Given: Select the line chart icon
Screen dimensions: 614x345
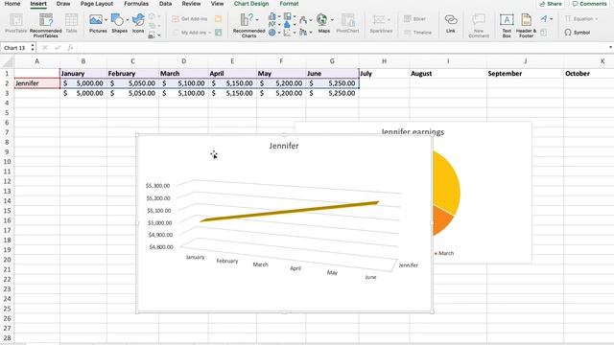Looking at the screenshot, I should tap(272, 24).
